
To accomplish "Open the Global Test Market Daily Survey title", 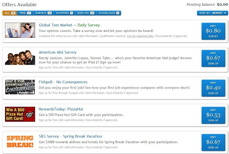I will pos(69,25).
